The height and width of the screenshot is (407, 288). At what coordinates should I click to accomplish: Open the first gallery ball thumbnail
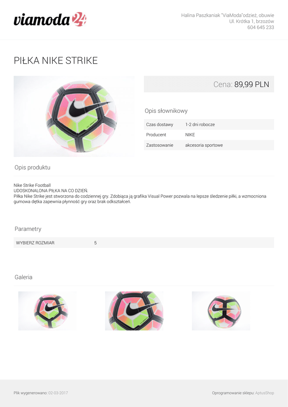coord(48,311)
